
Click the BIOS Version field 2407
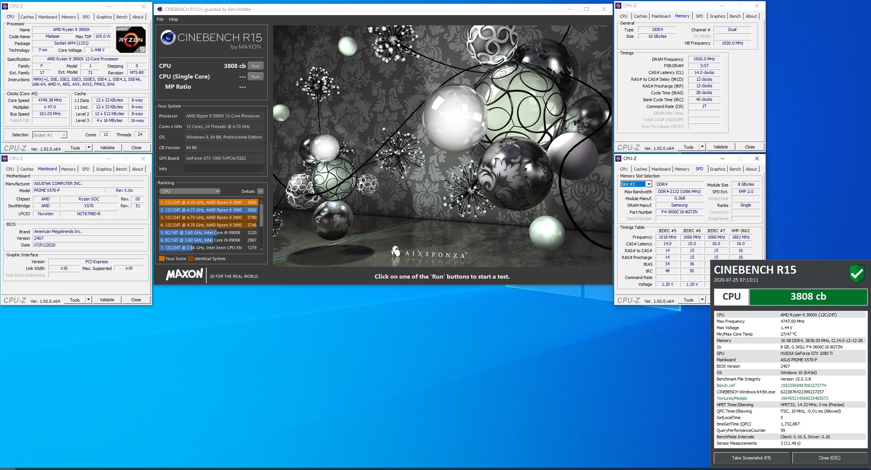89,238
